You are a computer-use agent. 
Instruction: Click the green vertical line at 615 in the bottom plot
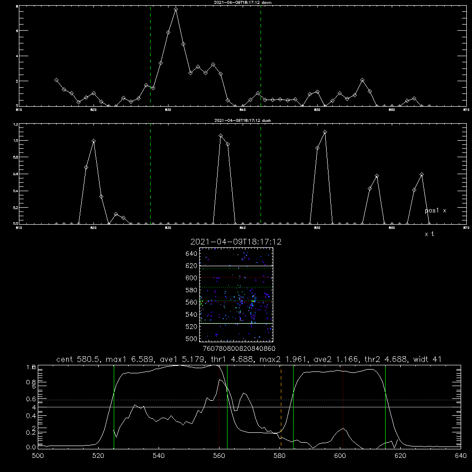click(385, 406)
